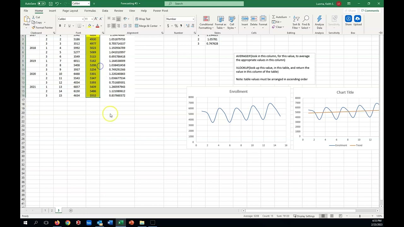The image size is (404, 227).
Task: Toggle Italic formatting
Action: point(65,26)
